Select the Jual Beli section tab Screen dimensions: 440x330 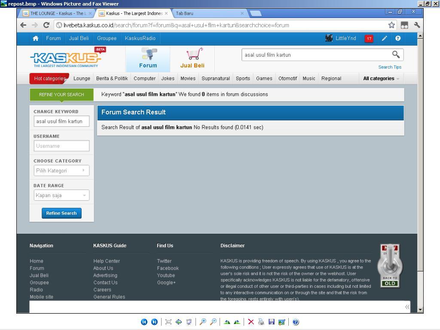(192, 58)
